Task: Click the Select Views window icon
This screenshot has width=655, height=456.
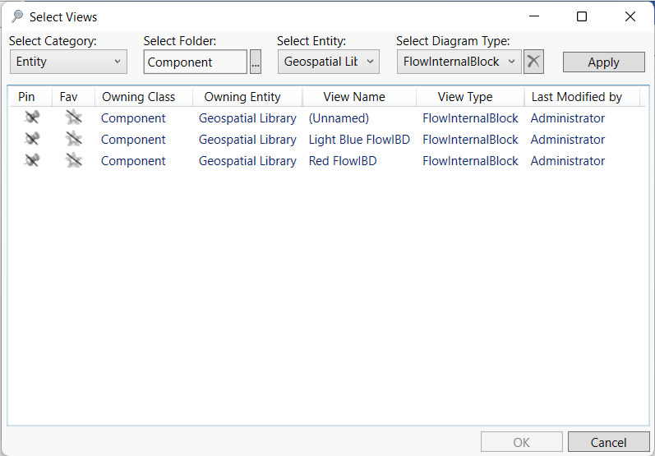Action: click(16, 16)
